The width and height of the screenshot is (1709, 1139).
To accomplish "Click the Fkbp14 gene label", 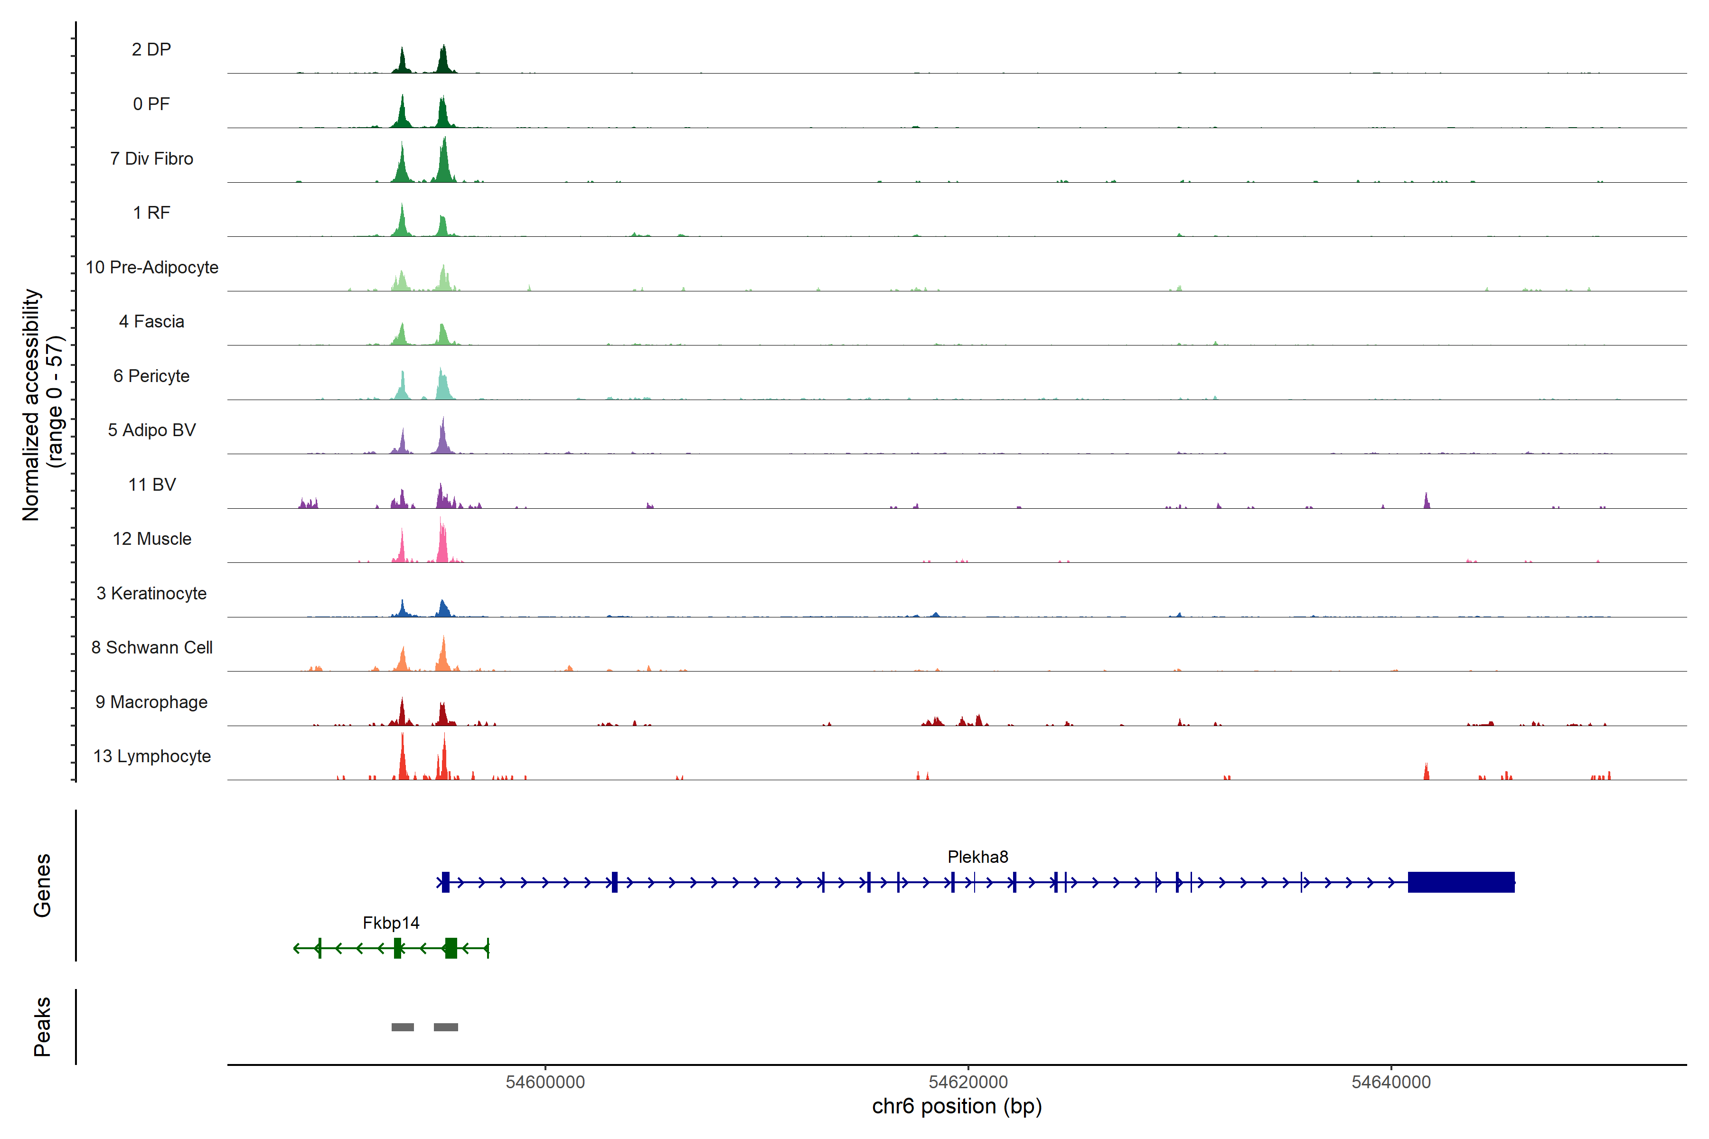I will [x=391, y=923].
